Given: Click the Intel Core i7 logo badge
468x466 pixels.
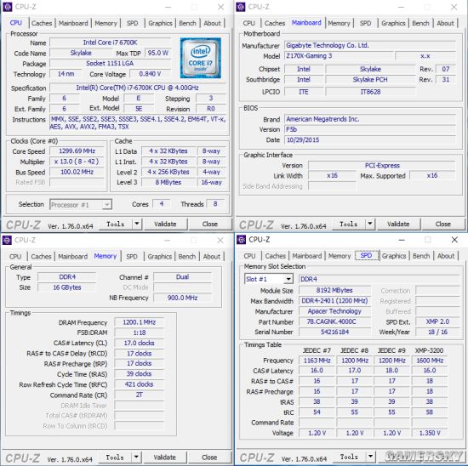Looking at the screenshot, I should 201,58.
